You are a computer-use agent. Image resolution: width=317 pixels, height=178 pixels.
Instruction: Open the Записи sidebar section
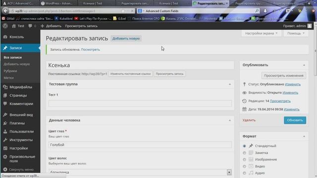(20, 48)
